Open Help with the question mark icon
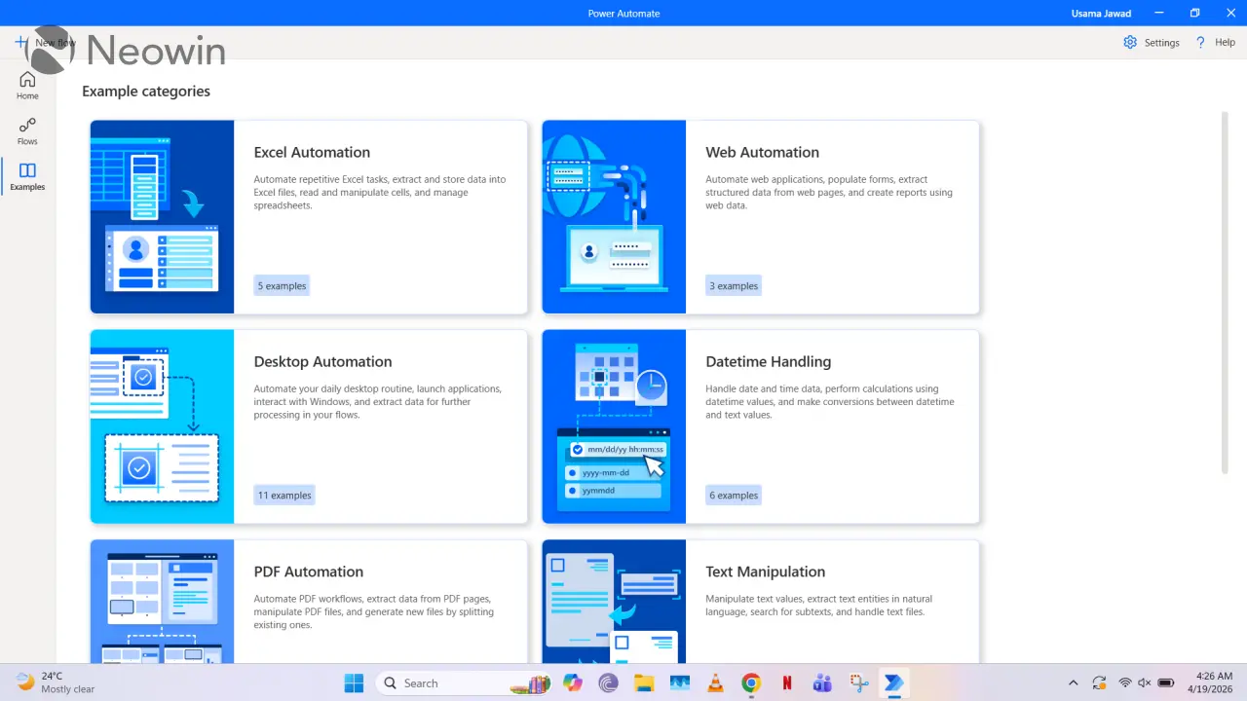1247x701 pixels. click(x=1200, y=42)
